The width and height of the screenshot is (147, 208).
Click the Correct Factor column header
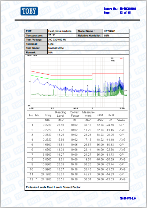(x=75, y=114)
